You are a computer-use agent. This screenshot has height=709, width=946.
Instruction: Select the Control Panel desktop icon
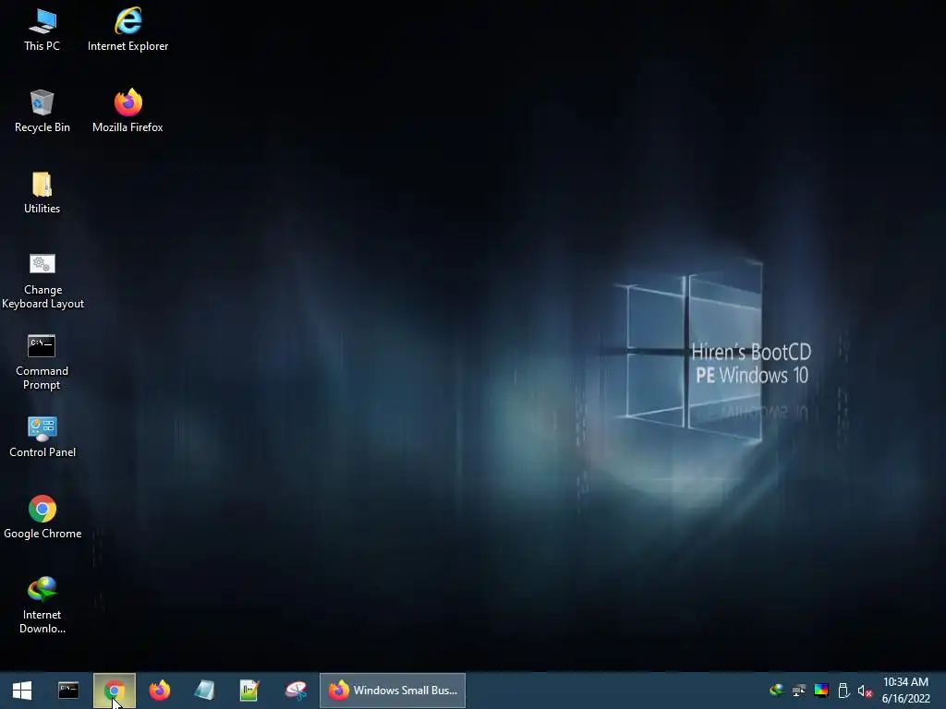pos(42,437)
